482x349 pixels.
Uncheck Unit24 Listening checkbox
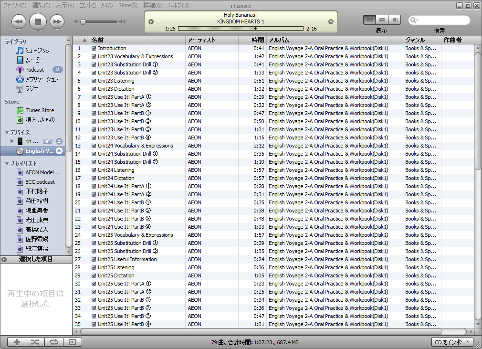94,170
